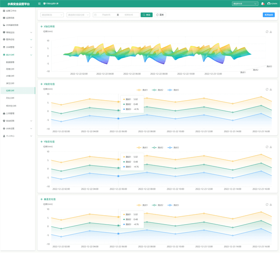Toggle 测点1 legend in Y轴变化值 chart
Viewport: 280px width, 253px height.
tap(142, 148)
